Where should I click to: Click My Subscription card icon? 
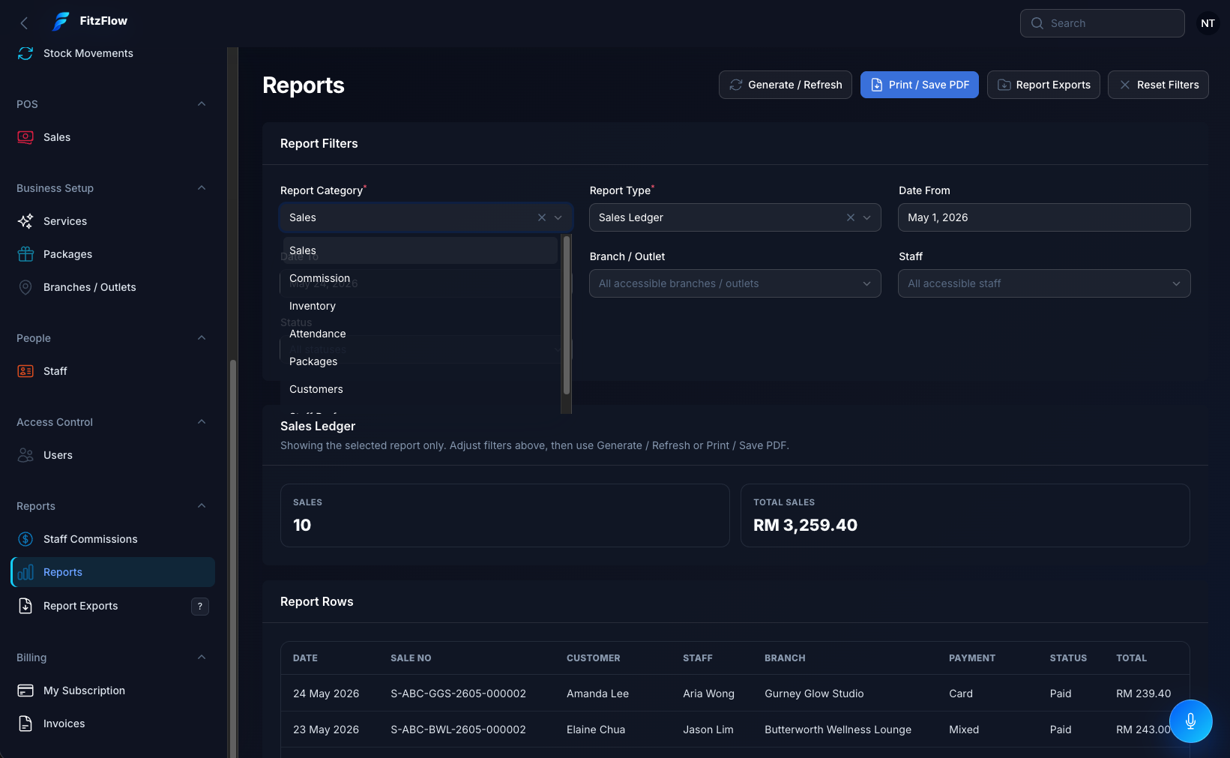pos(25,691)
